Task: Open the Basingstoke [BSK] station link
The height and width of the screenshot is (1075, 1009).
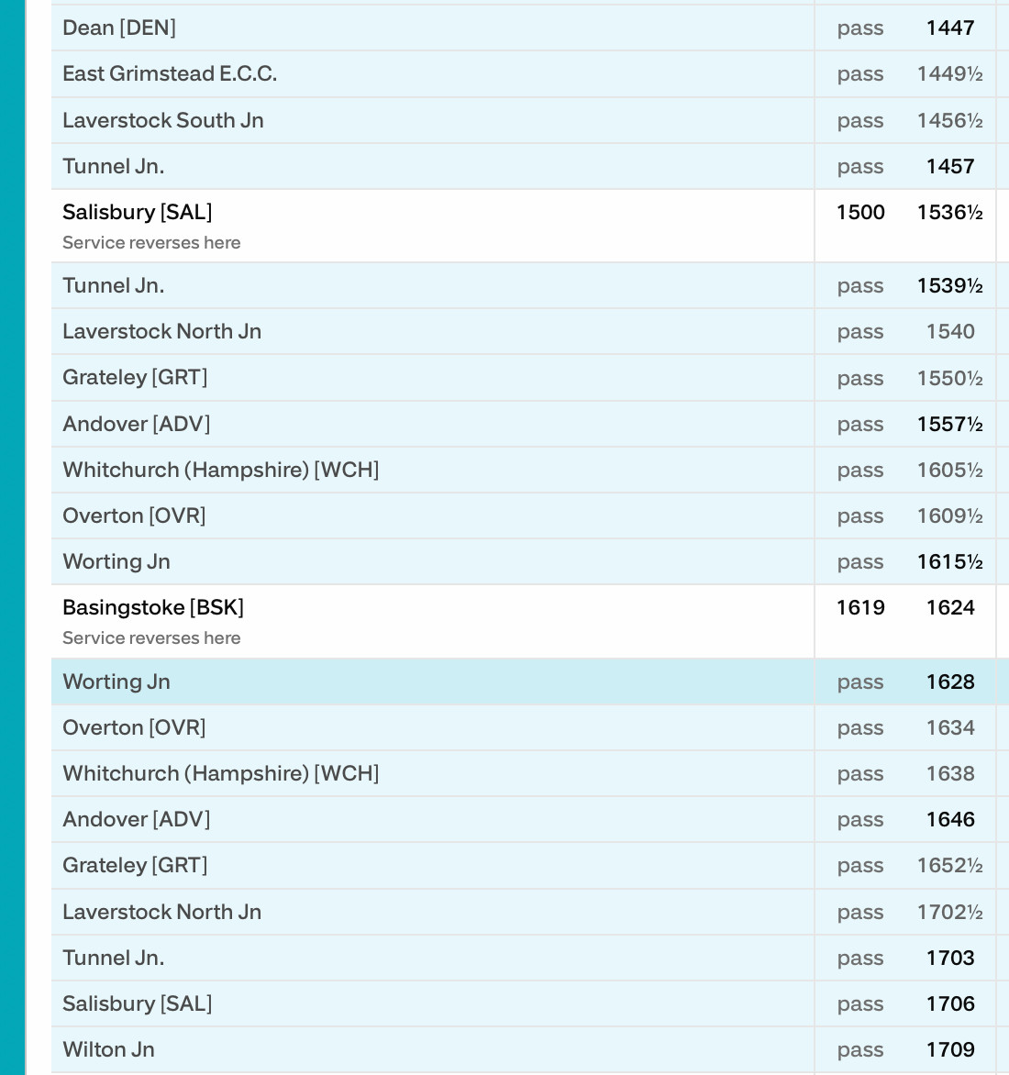Action: click(x=153, y=607)
